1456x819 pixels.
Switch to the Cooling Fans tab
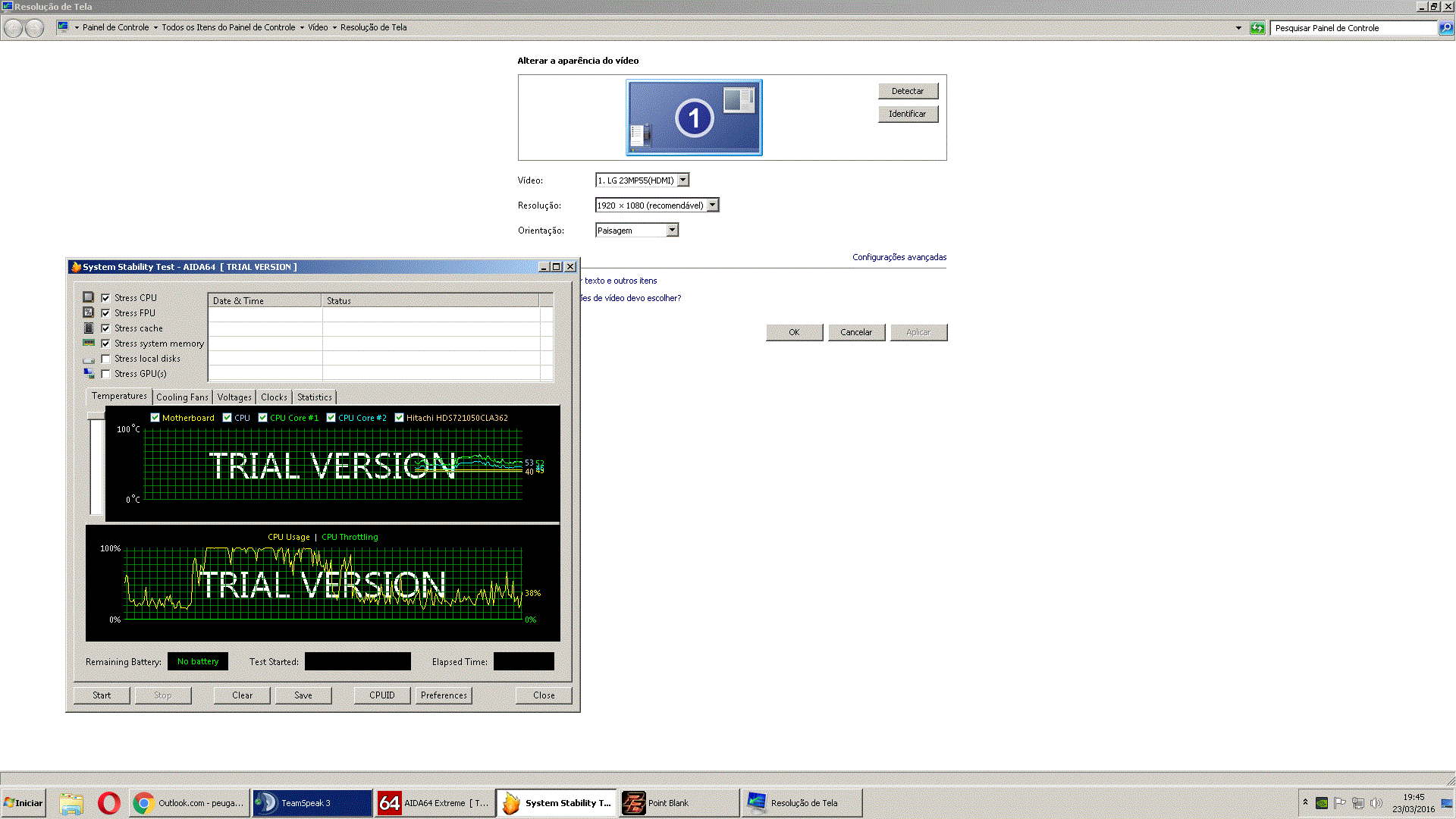182,397
